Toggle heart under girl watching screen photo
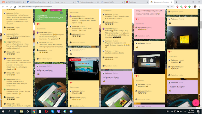 169,52
